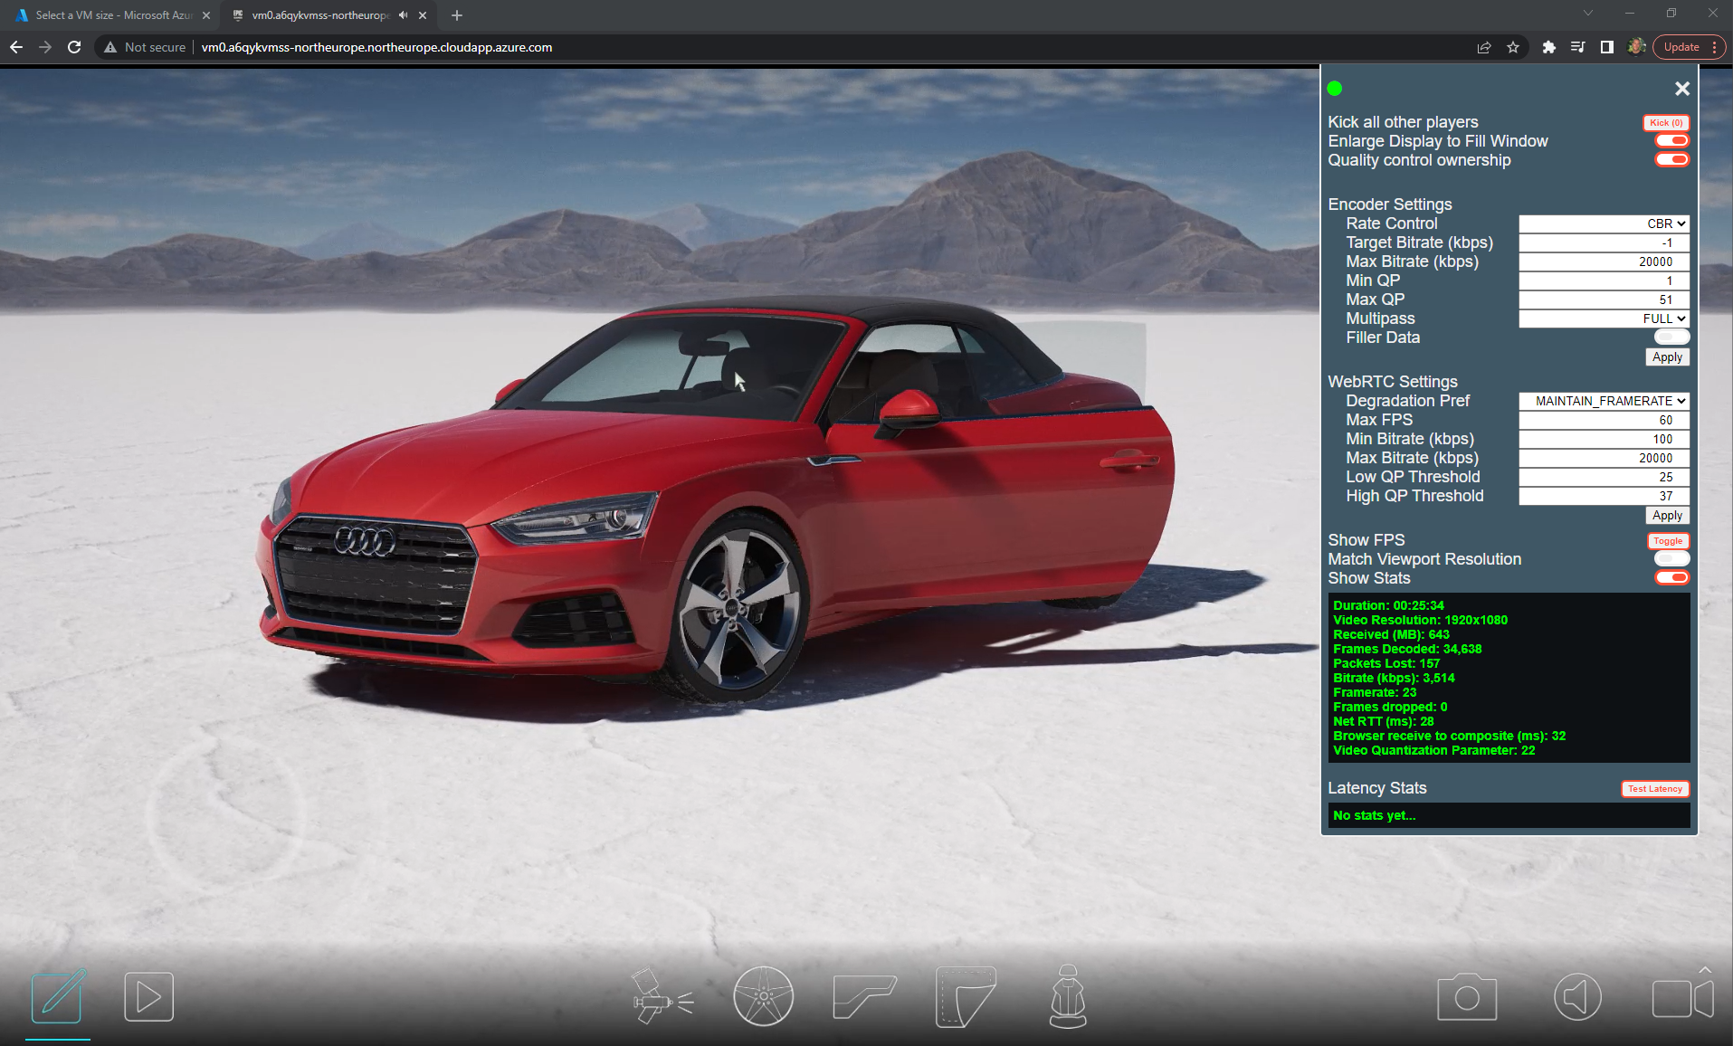Choose the wheel rims icon
1733x1046 pixels.
click(763, 996)
